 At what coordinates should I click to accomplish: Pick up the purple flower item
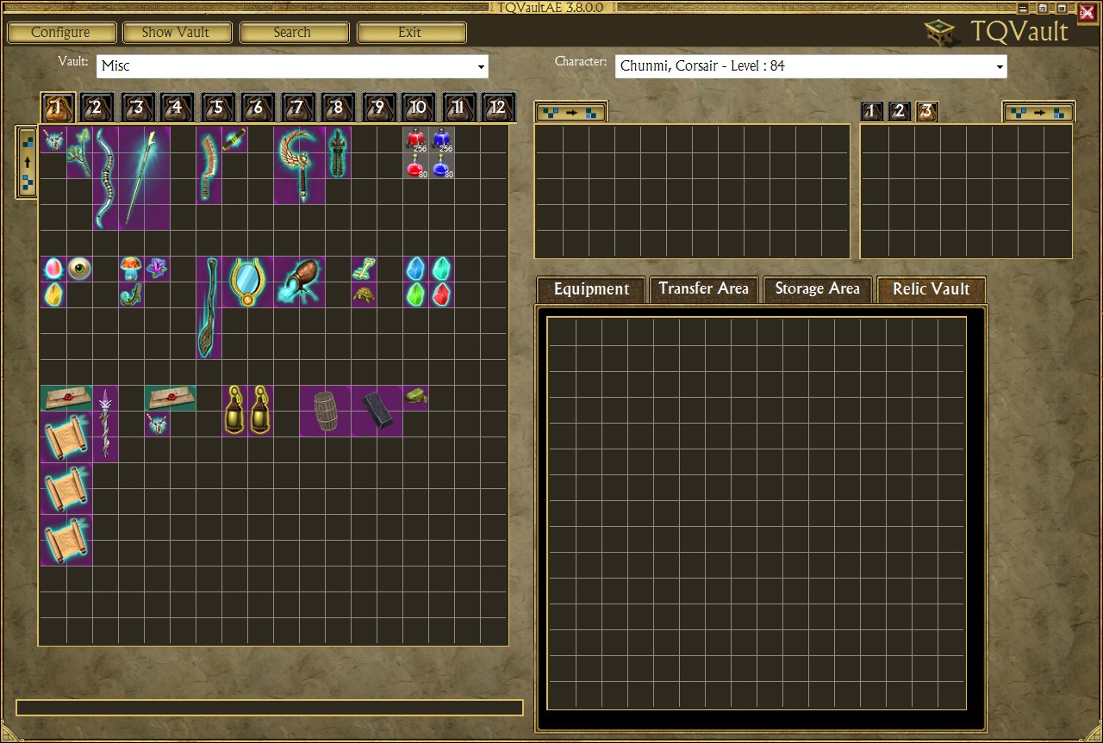point(157,269)
